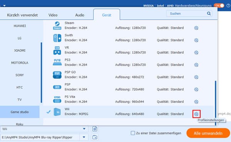The width and height of the screenshot is (231, 142).
Task: Open profile settings gear for Swith
Action: (196, 40)
